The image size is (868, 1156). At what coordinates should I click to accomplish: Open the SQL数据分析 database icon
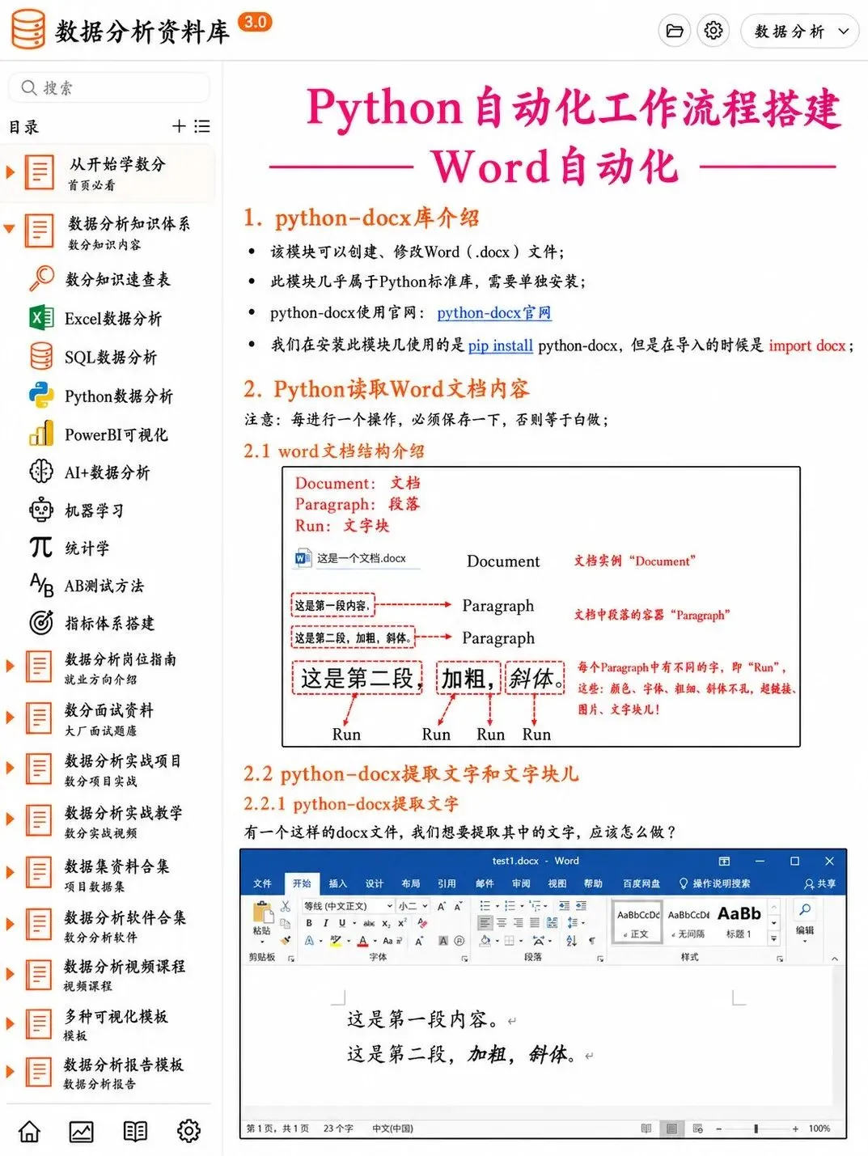point(41,356)
